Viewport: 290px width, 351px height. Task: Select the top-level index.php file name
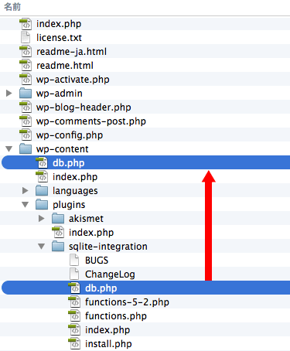click(59, 24)
